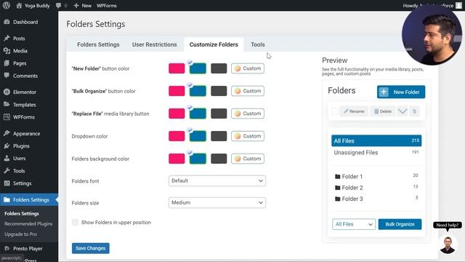Image resolution: width=465 pixels, height=262 pixels.
Task: Click Upgrade to Pro link
Action: (20, 234)
